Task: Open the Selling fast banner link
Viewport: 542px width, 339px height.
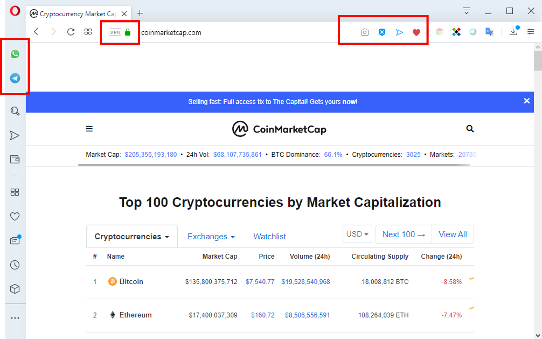Action: point(273,102)
